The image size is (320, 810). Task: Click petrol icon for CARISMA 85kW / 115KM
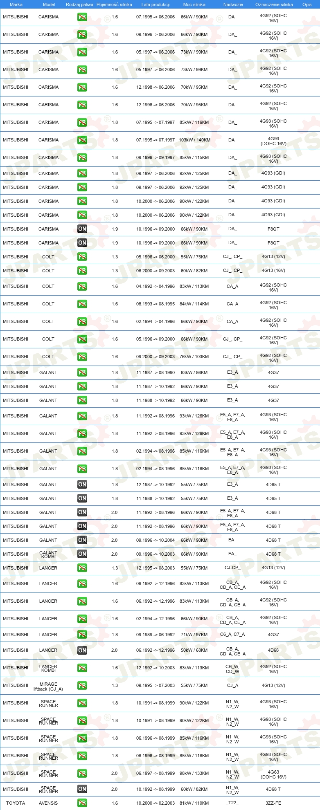(82, 158)
